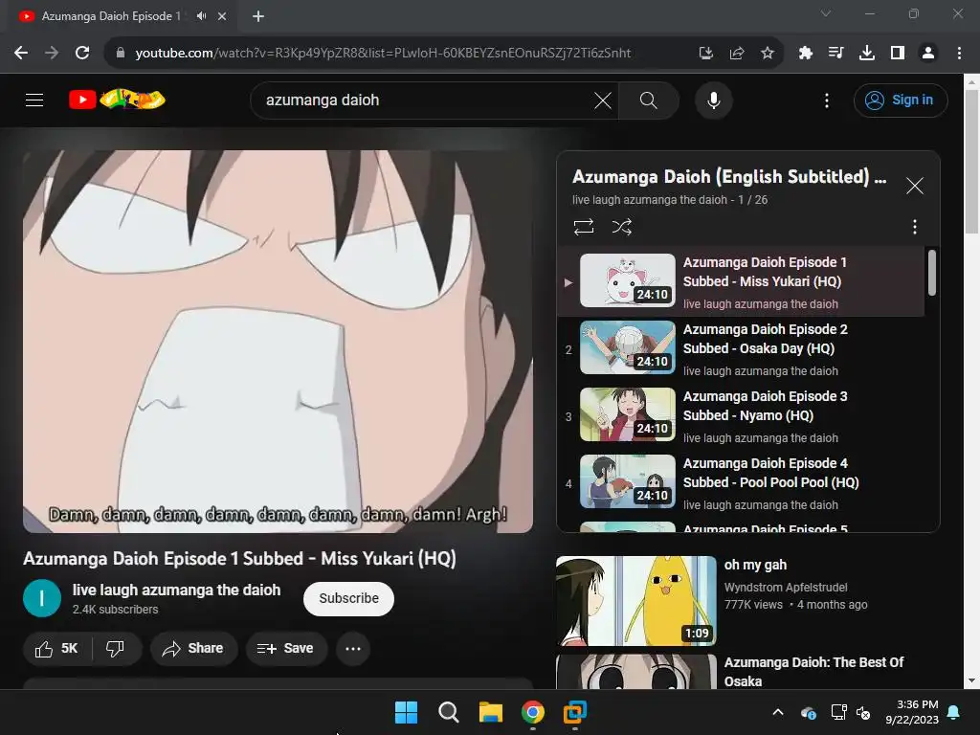Open the Windows Start menu
This screenshot has width=980, height=735.
pos(406,712)
